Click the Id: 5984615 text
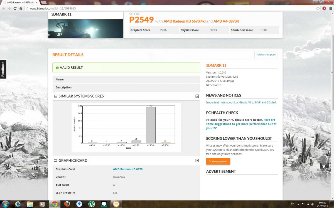Screen dimensions: 334x208 pos(214,85)
